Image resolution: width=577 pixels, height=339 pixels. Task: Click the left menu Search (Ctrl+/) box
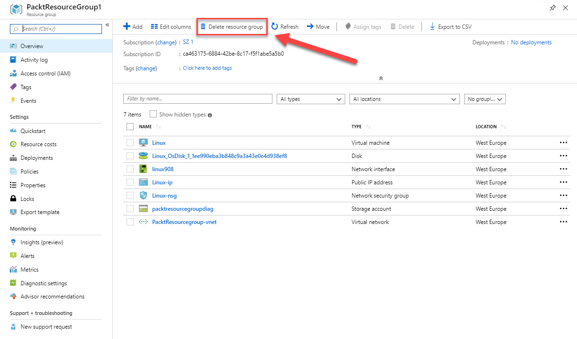coord(56,29)
